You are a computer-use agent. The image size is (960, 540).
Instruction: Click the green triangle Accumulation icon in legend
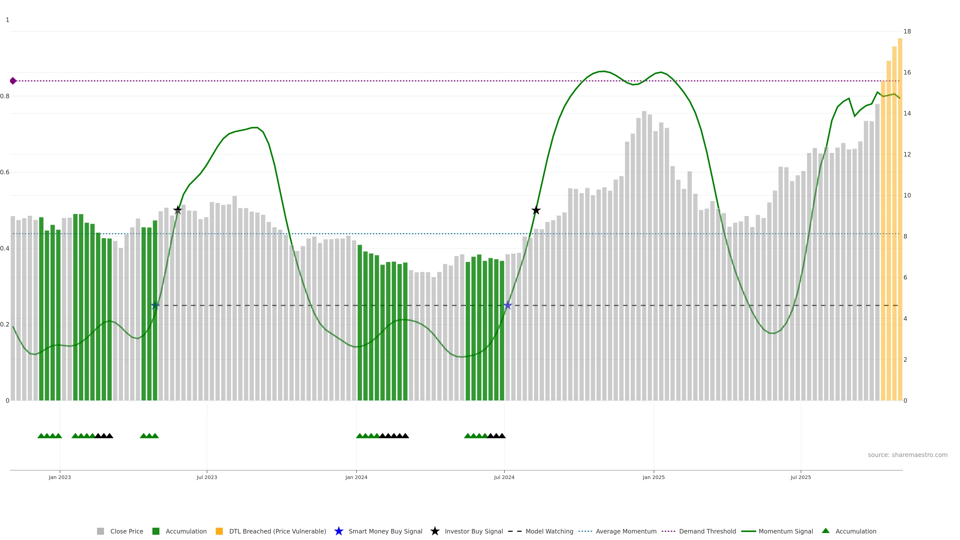(x=825, y=531)
